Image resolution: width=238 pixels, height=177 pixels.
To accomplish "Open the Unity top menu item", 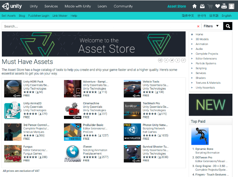I will coord(34,6).
